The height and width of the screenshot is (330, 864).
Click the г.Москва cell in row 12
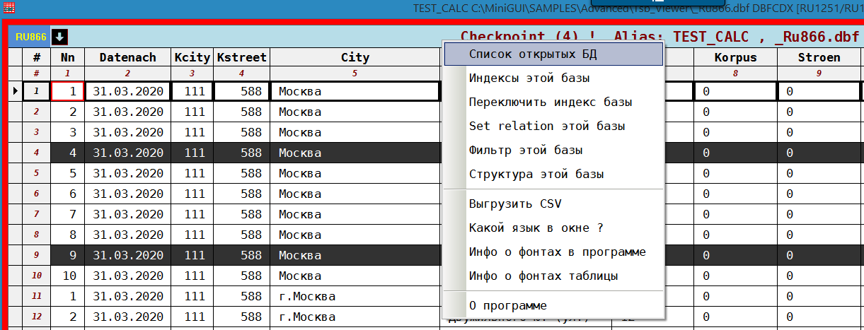point(355,316)
